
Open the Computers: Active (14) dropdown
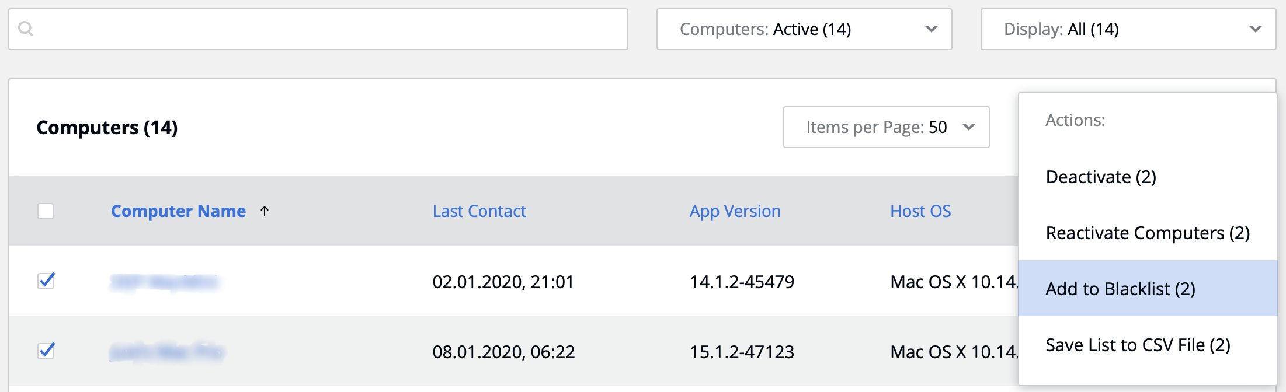804,29
